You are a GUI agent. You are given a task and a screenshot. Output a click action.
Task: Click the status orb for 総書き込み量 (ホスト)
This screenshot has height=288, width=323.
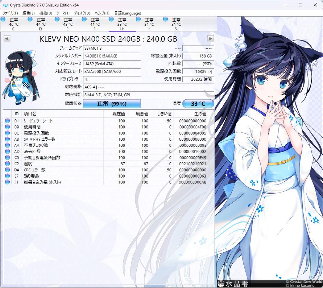tap(7, 182)
